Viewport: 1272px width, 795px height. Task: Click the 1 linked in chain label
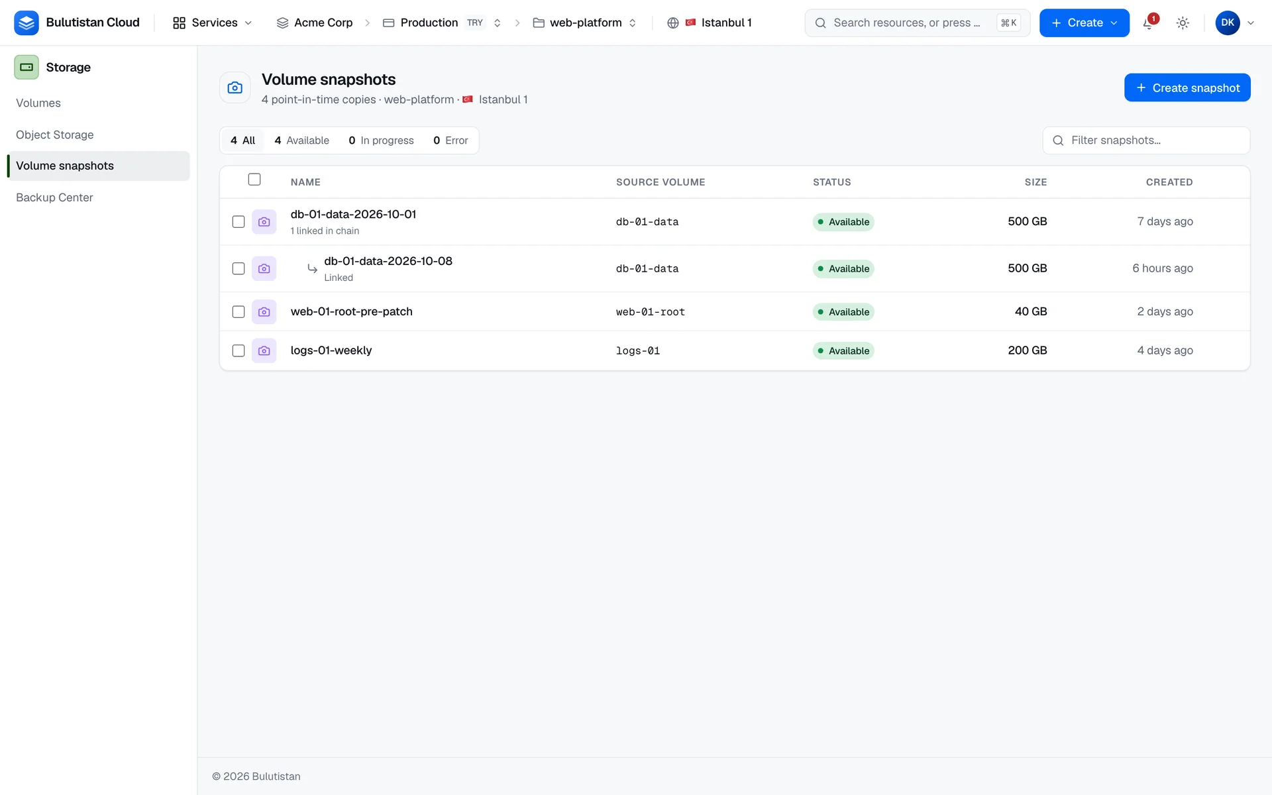coord(325,231)
